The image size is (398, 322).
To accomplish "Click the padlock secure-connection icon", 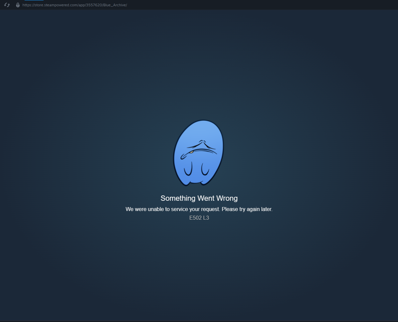I will click(18, 5).
